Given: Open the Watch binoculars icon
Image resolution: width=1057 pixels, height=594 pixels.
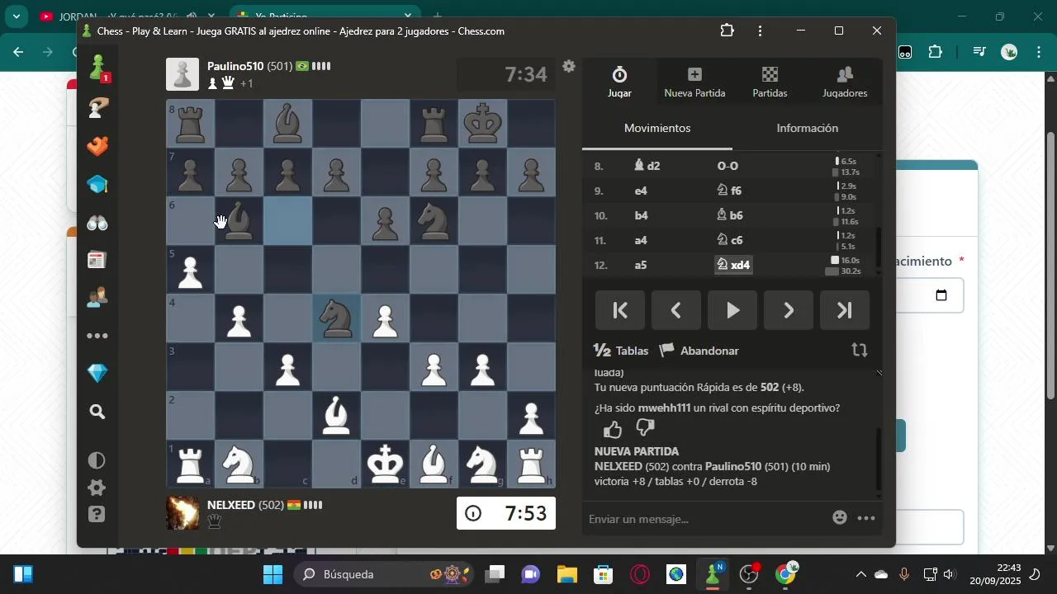Looking at the screenshot, I should click(x=97, y=222).
